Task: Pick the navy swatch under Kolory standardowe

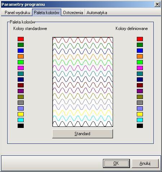Action: click(21, 79)
